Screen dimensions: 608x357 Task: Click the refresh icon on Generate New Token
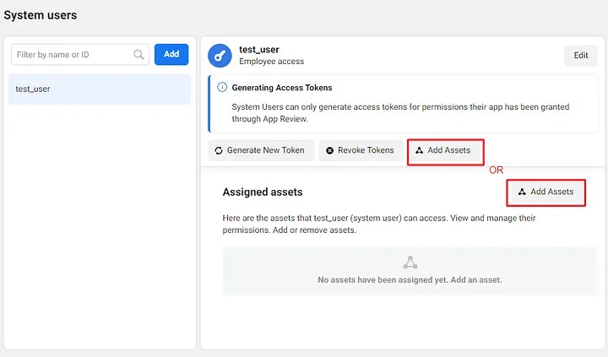coord(219,150)
